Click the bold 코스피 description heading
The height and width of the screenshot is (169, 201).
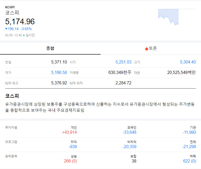coord(12,96)
